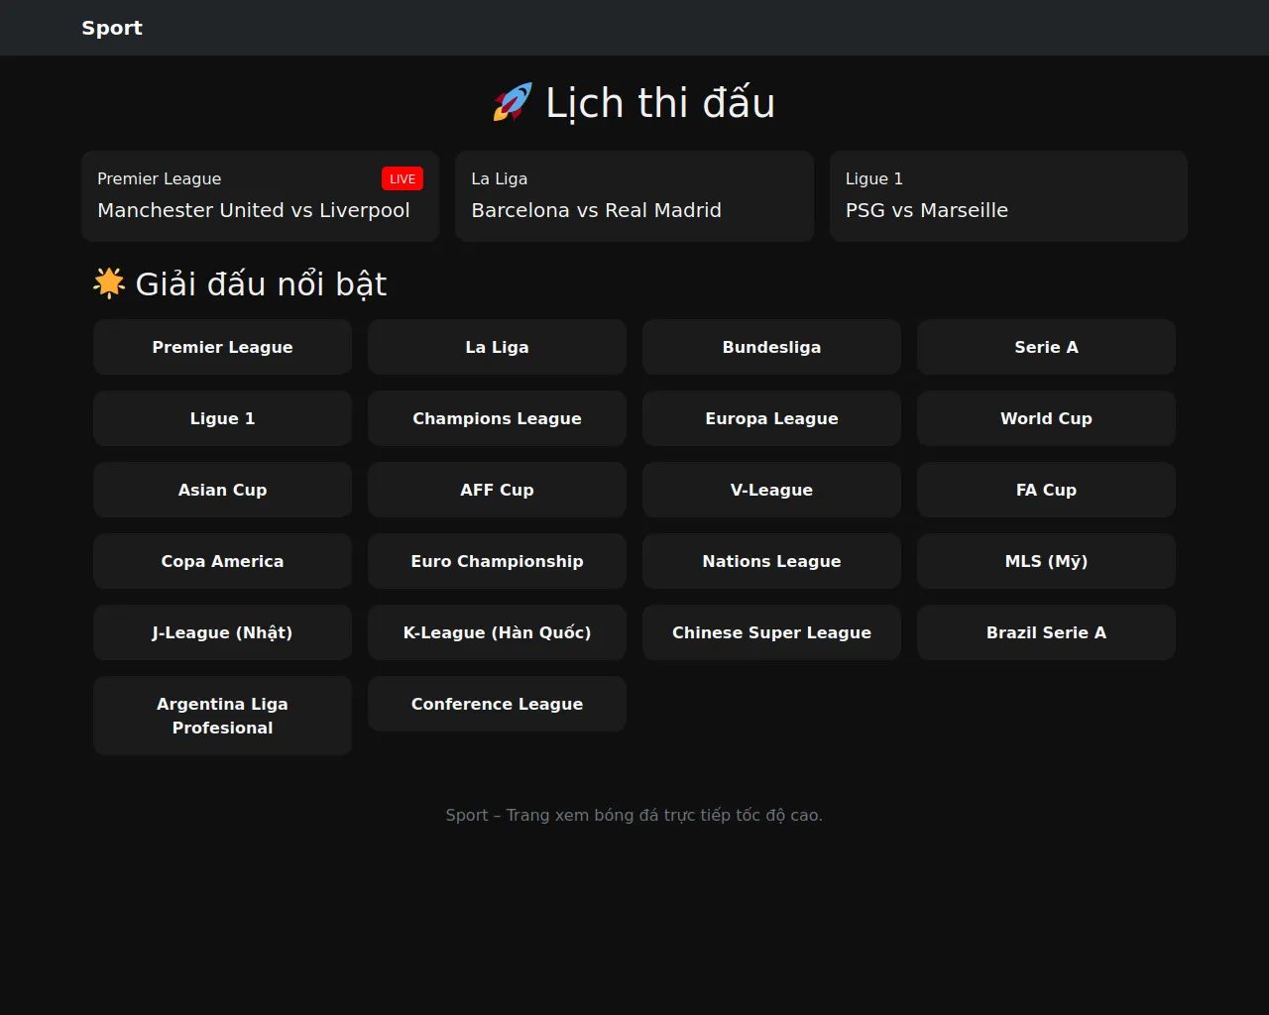Open the Bundesliga tournament
Viewport: 1269px width, 1015px height.
(771, 347)
